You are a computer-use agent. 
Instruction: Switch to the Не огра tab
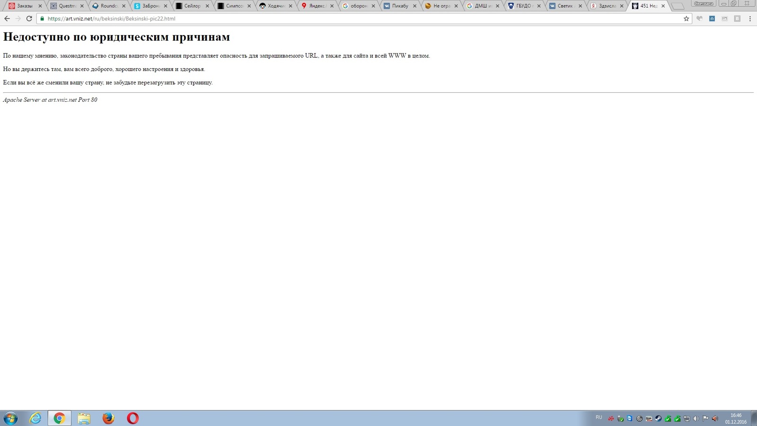point(441,6)
